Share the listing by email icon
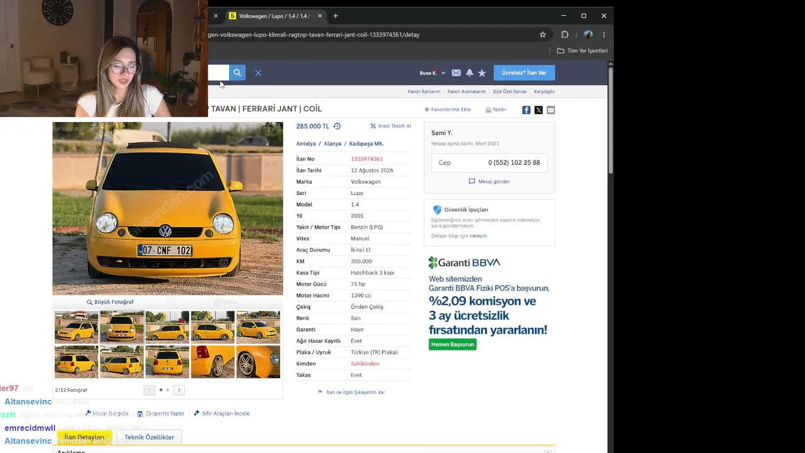 pyautogui.click(x=551, y=110)
